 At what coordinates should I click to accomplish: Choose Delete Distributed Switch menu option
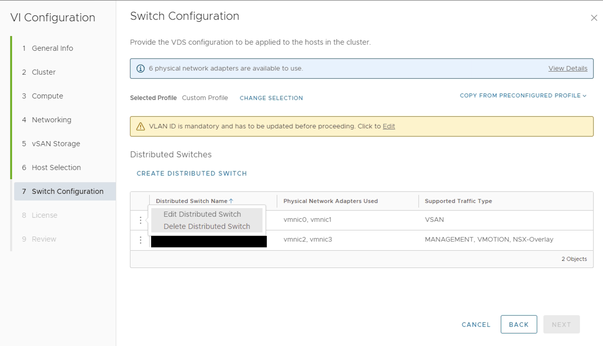(x=207, y=226)
